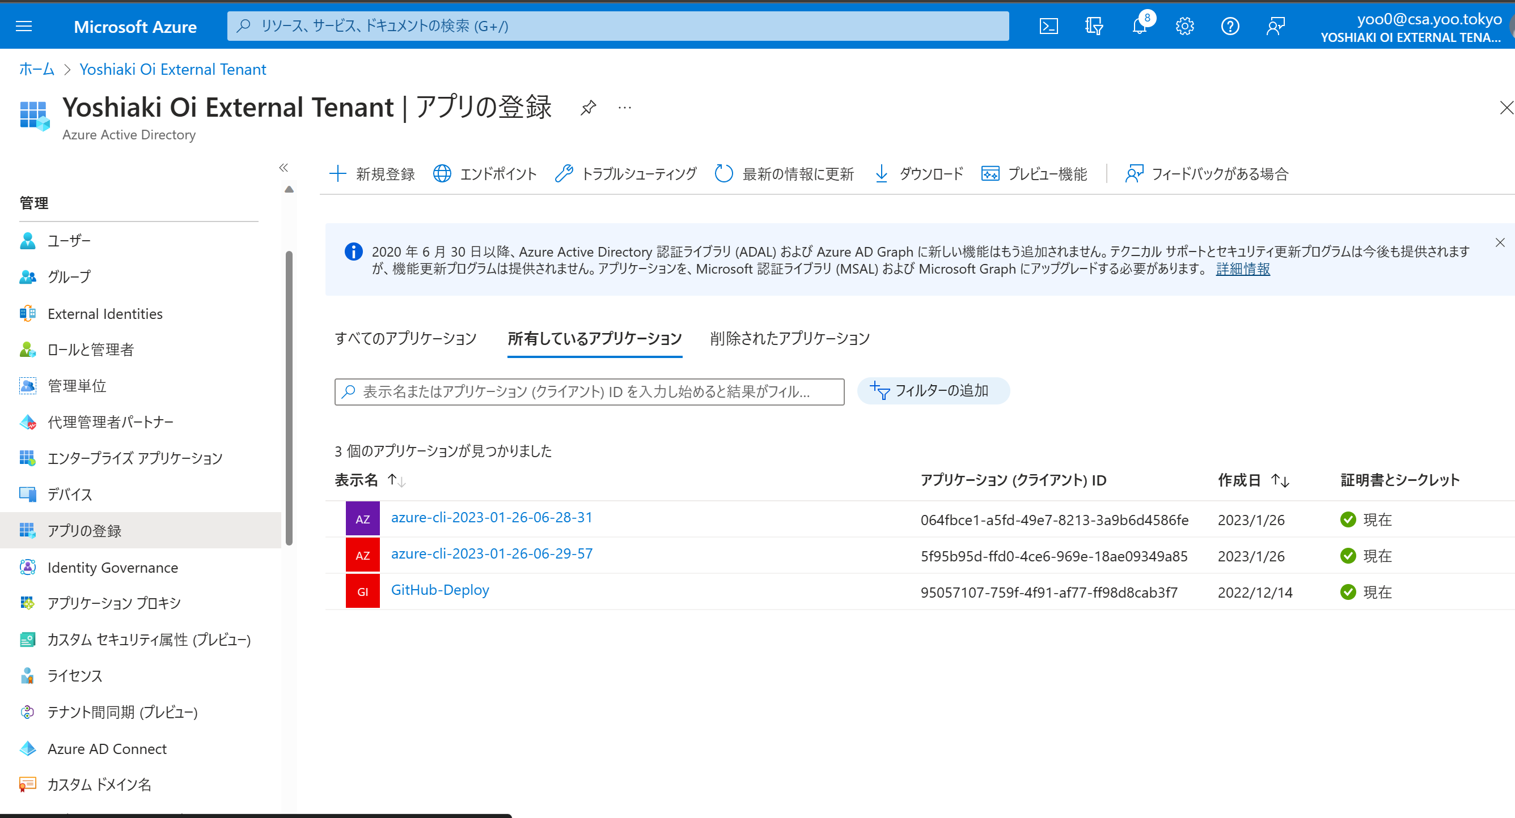The image size is (1515, 818).
Task: Open Cloud Shell from the top bar
Action: pyautogui.click(x=1048, y=26)
